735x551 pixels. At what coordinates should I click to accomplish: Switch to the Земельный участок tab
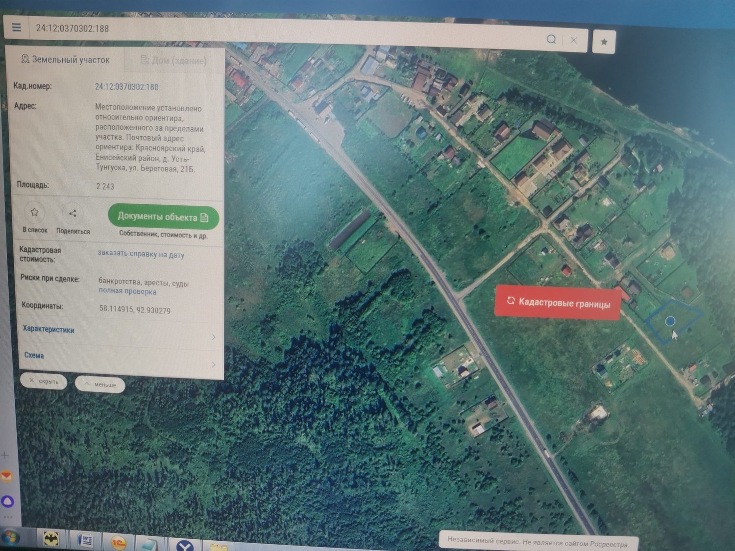point(66,59)
